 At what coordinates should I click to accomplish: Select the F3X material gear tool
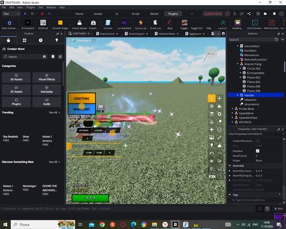click(220, 114)
